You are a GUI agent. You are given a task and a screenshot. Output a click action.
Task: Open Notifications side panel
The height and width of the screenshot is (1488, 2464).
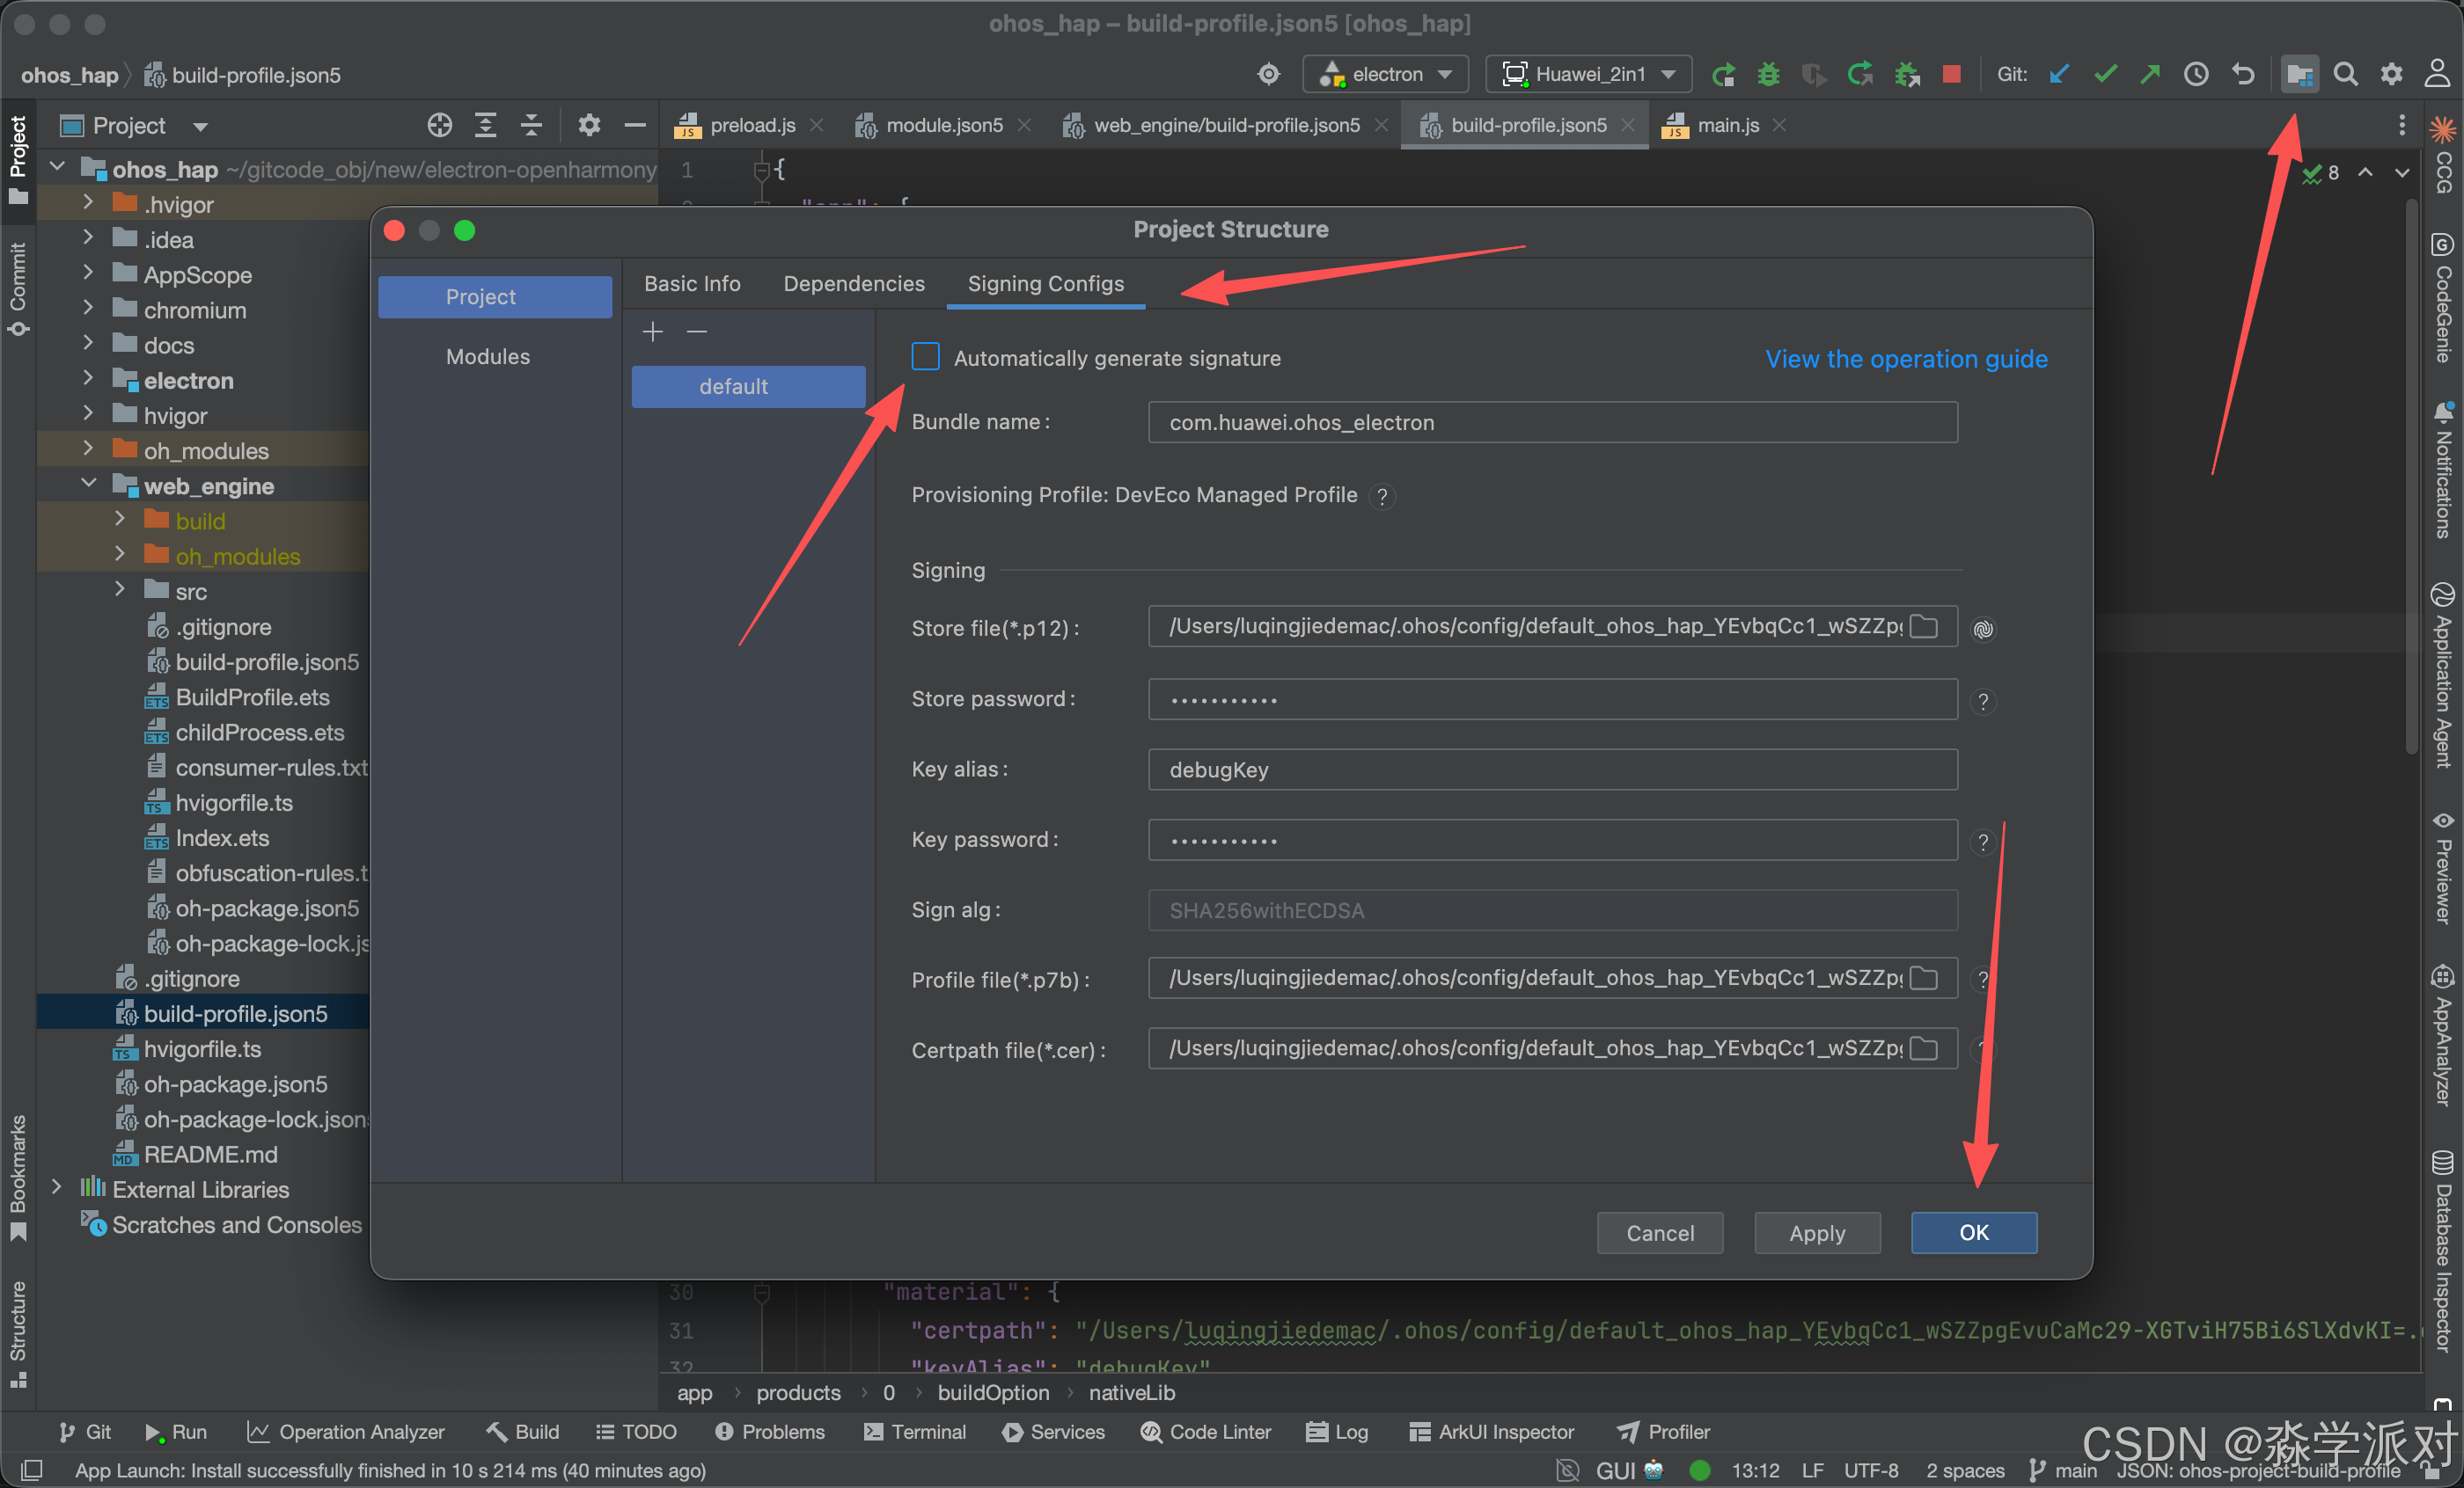click(2443, 468)
